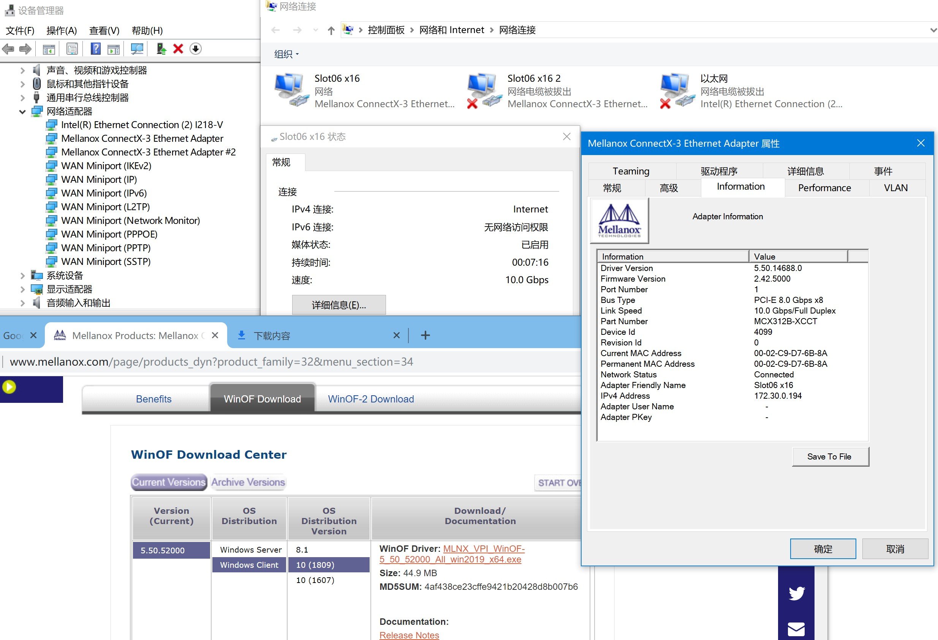Expand the 显示适配器 tree node
This screenshot has height=640, width=938.
pos(22,289)
